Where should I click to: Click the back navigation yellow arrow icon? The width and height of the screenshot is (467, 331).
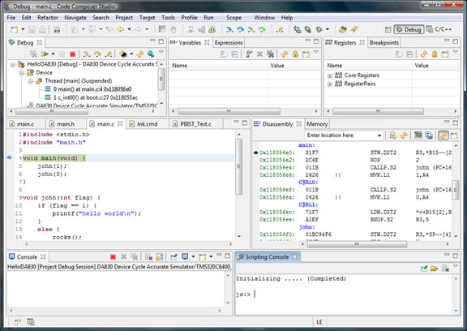click(x=121, y=29)
